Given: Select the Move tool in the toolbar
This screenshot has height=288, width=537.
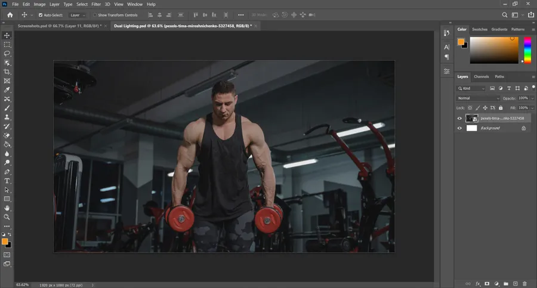Looking at the screenshot, I should tap(7, 35).
